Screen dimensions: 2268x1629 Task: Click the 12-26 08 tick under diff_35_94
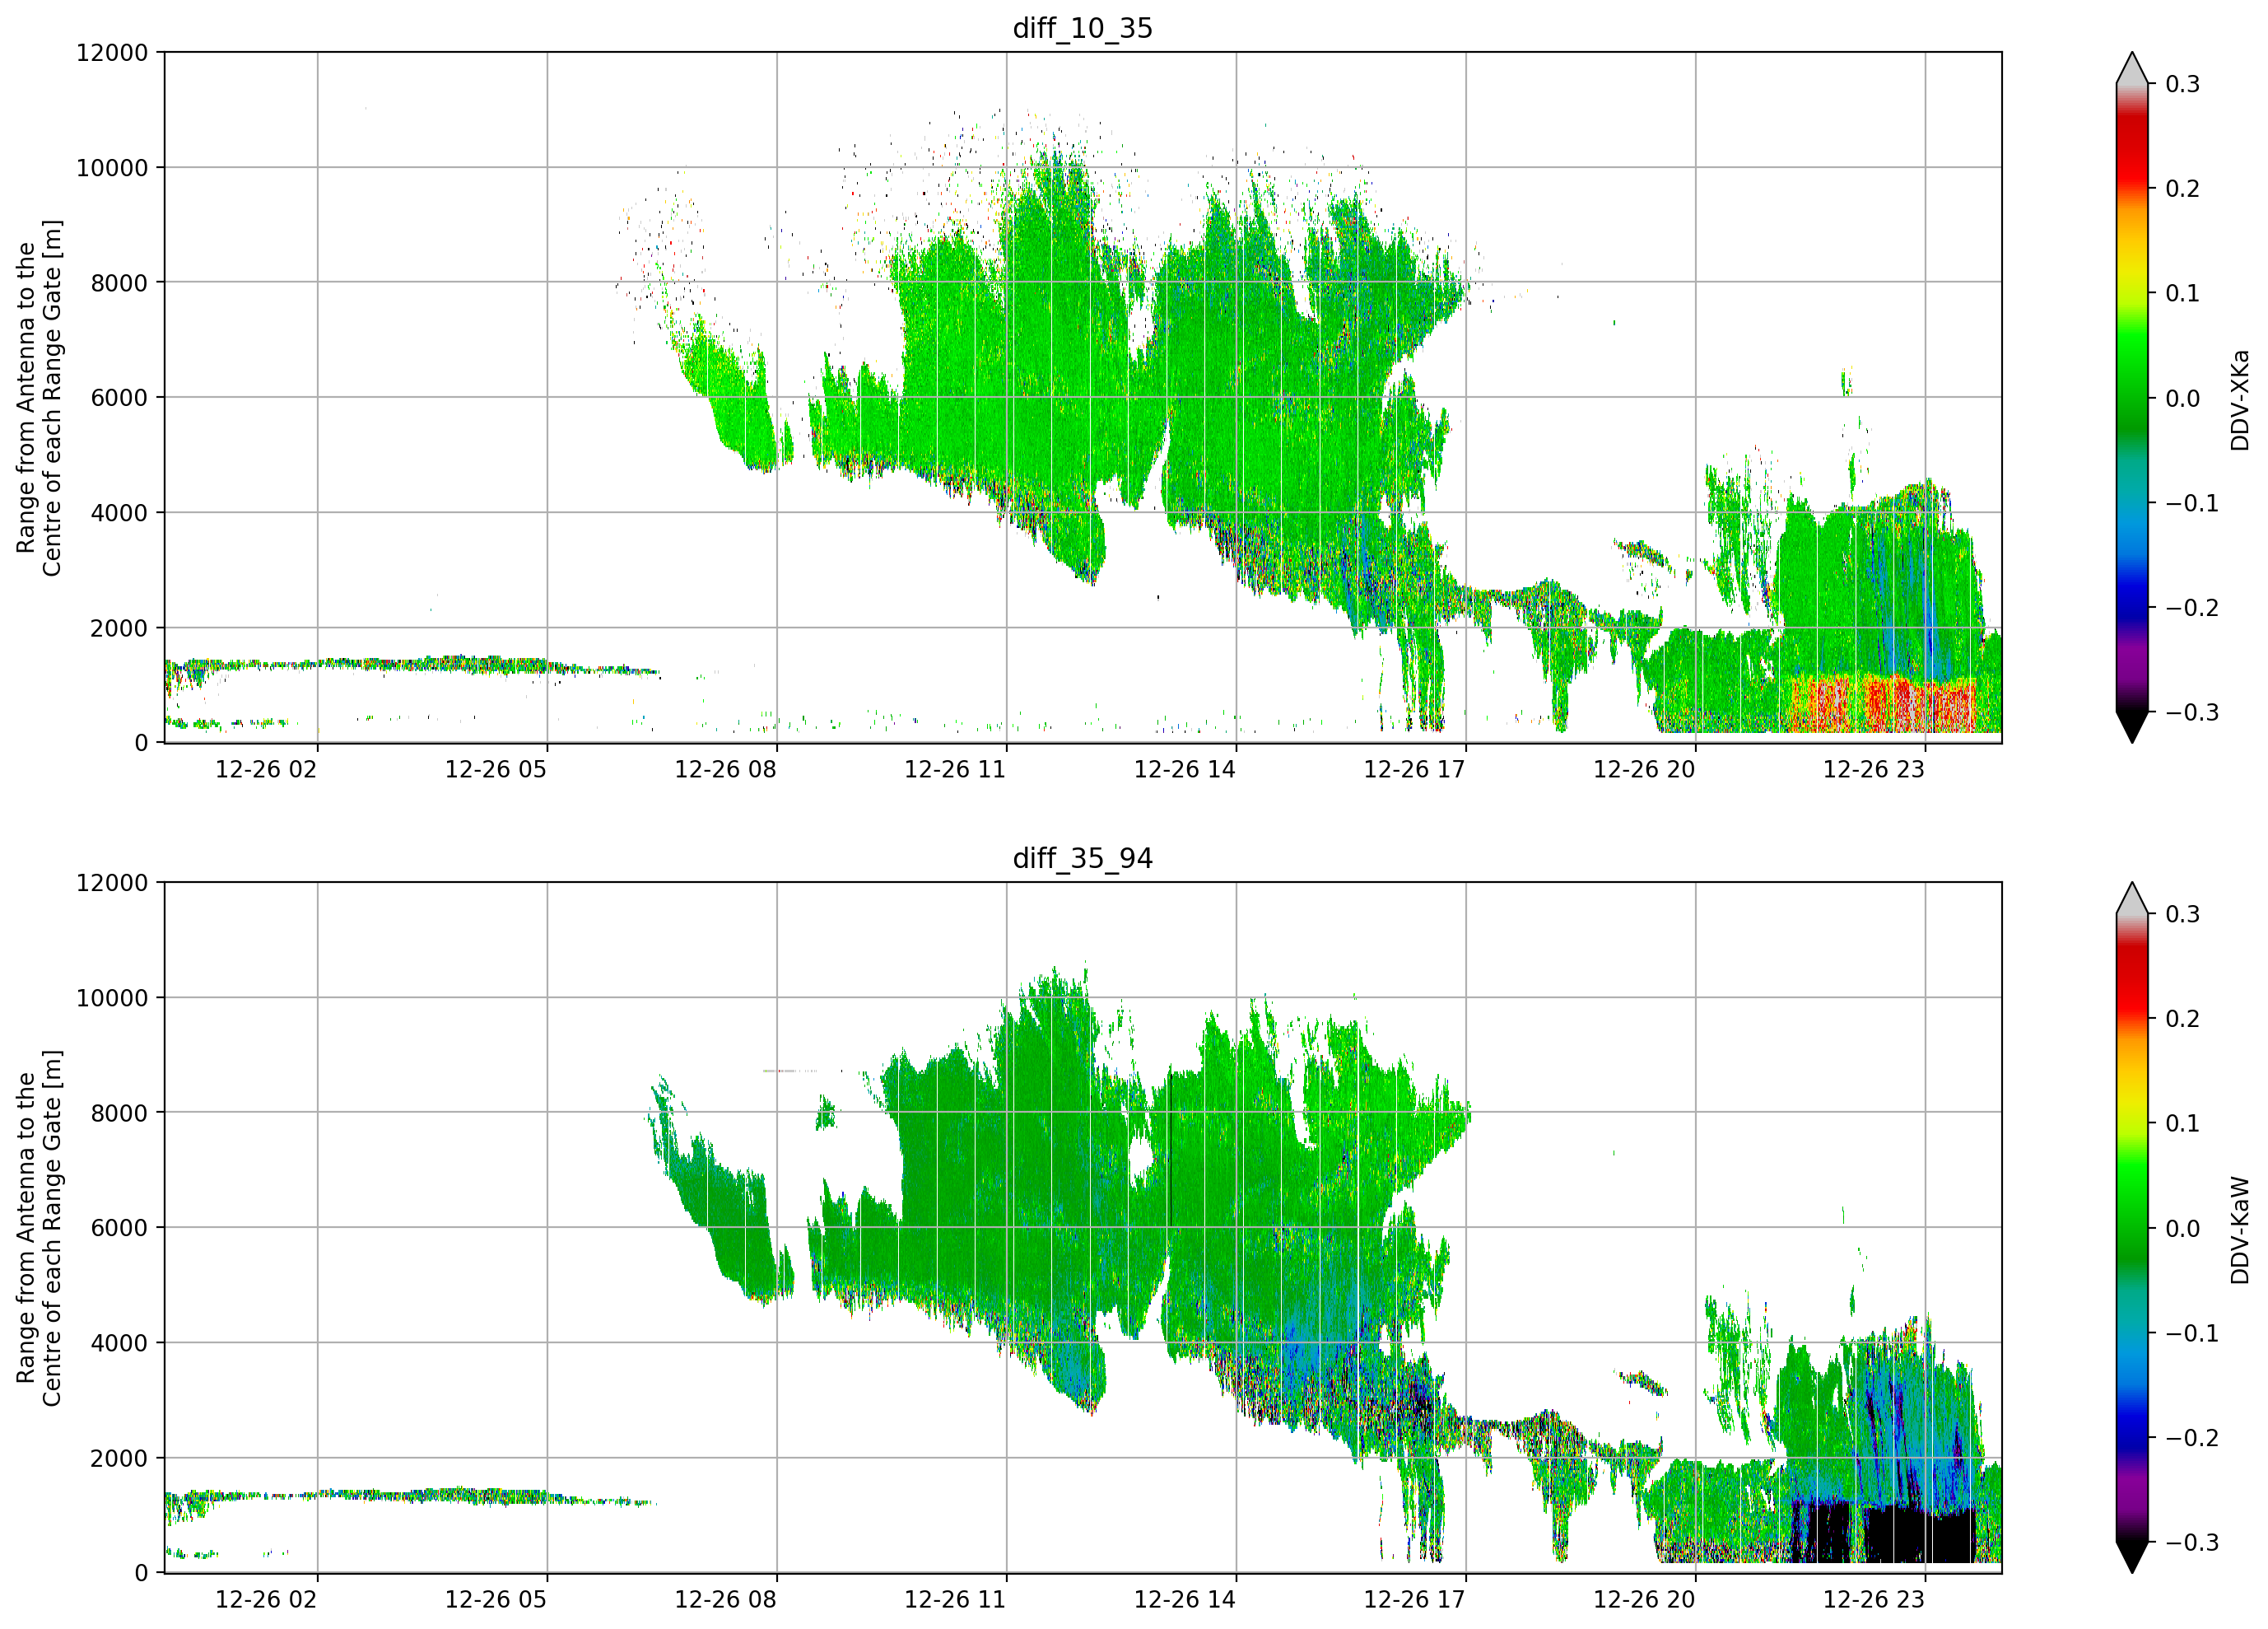(x=726, y=1600)
